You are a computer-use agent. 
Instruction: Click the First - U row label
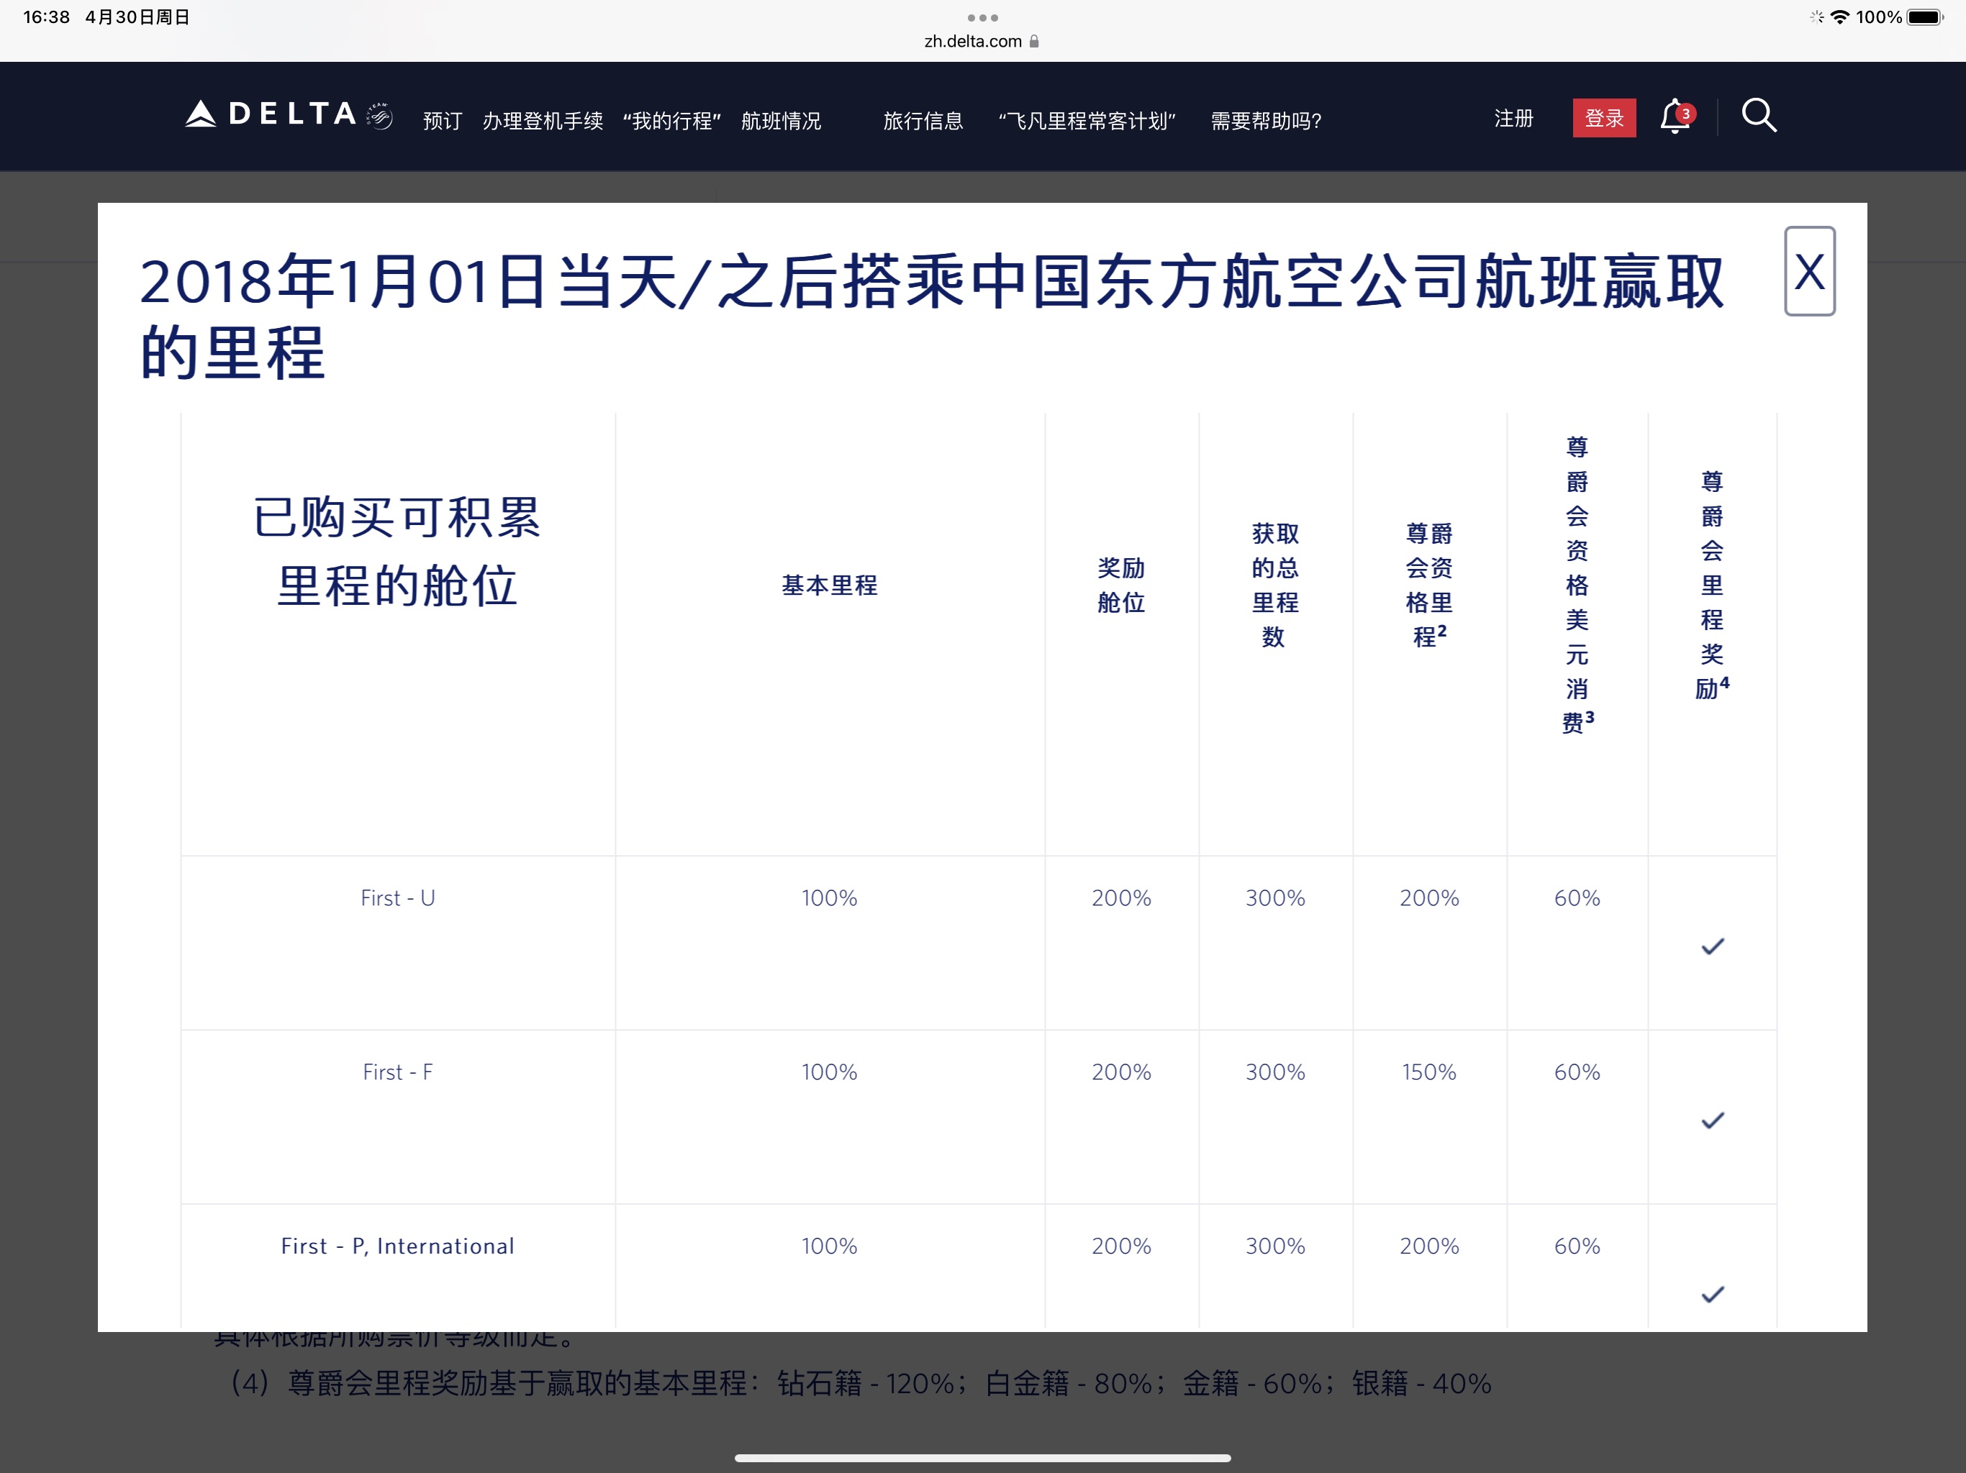397,898
